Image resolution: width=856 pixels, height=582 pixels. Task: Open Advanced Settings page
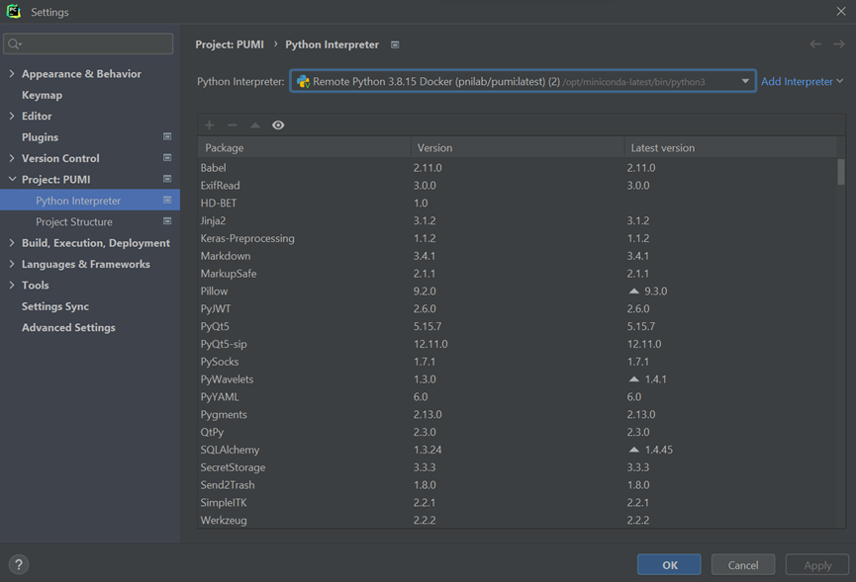[x=68, y=327]
